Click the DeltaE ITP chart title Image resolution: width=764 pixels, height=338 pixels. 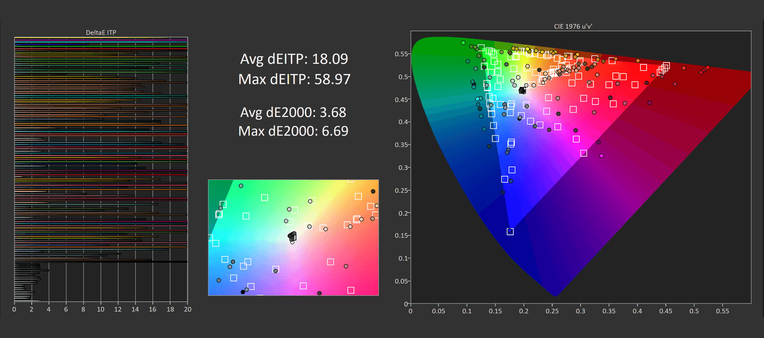coord(101,32)
